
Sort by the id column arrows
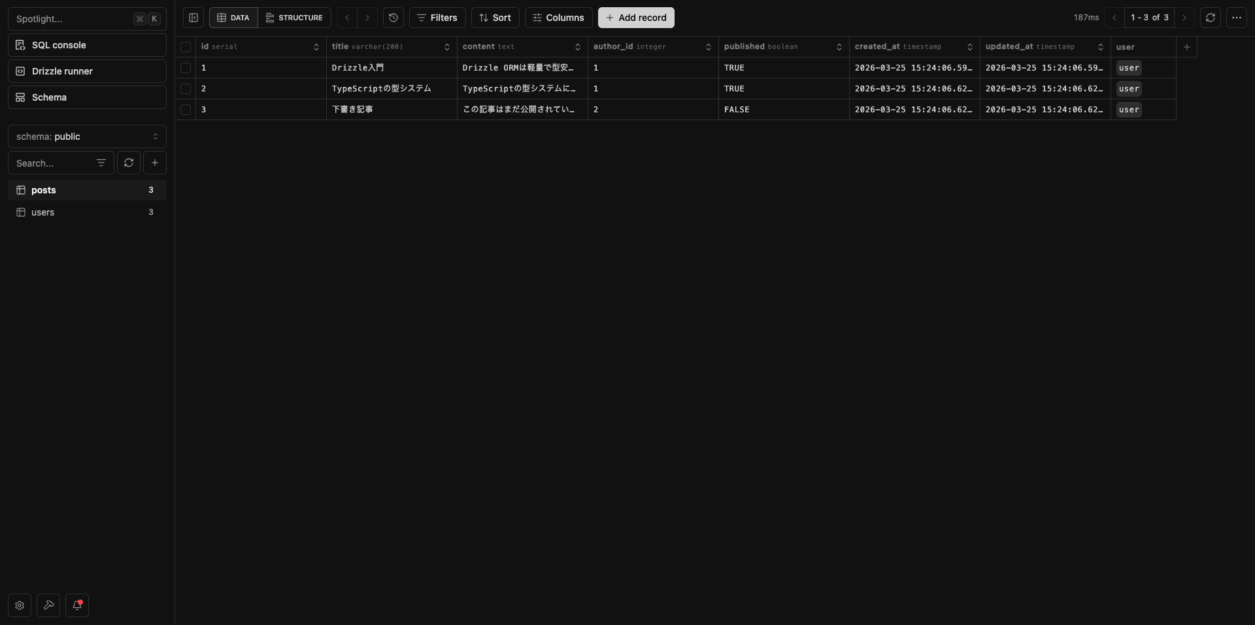[316, 47]
